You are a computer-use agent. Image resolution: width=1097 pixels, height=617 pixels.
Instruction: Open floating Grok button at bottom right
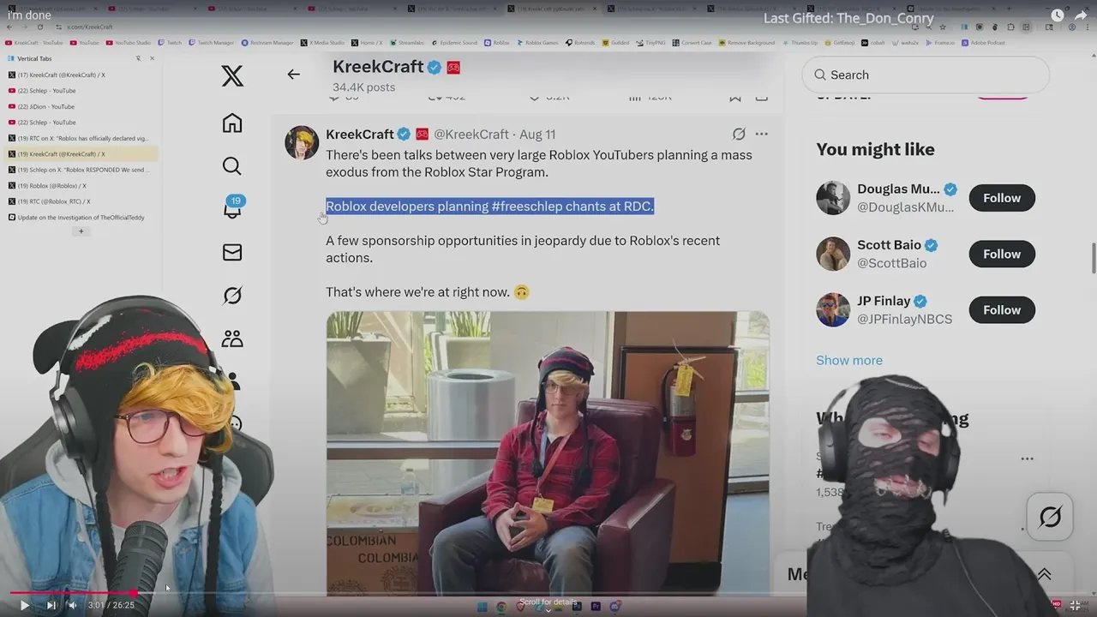(1050, 517)
